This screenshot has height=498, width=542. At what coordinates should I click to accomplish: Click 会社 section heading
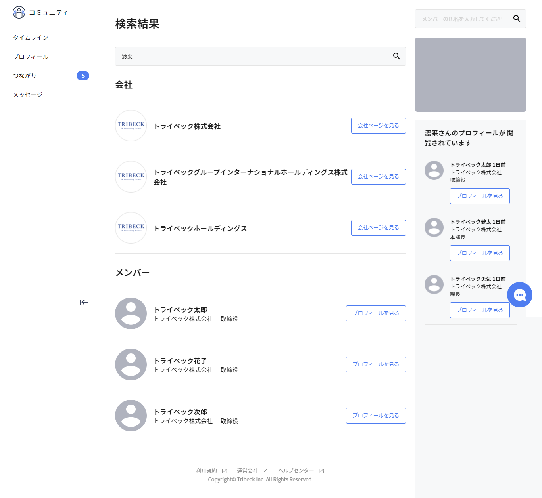(x=124, y=85)
